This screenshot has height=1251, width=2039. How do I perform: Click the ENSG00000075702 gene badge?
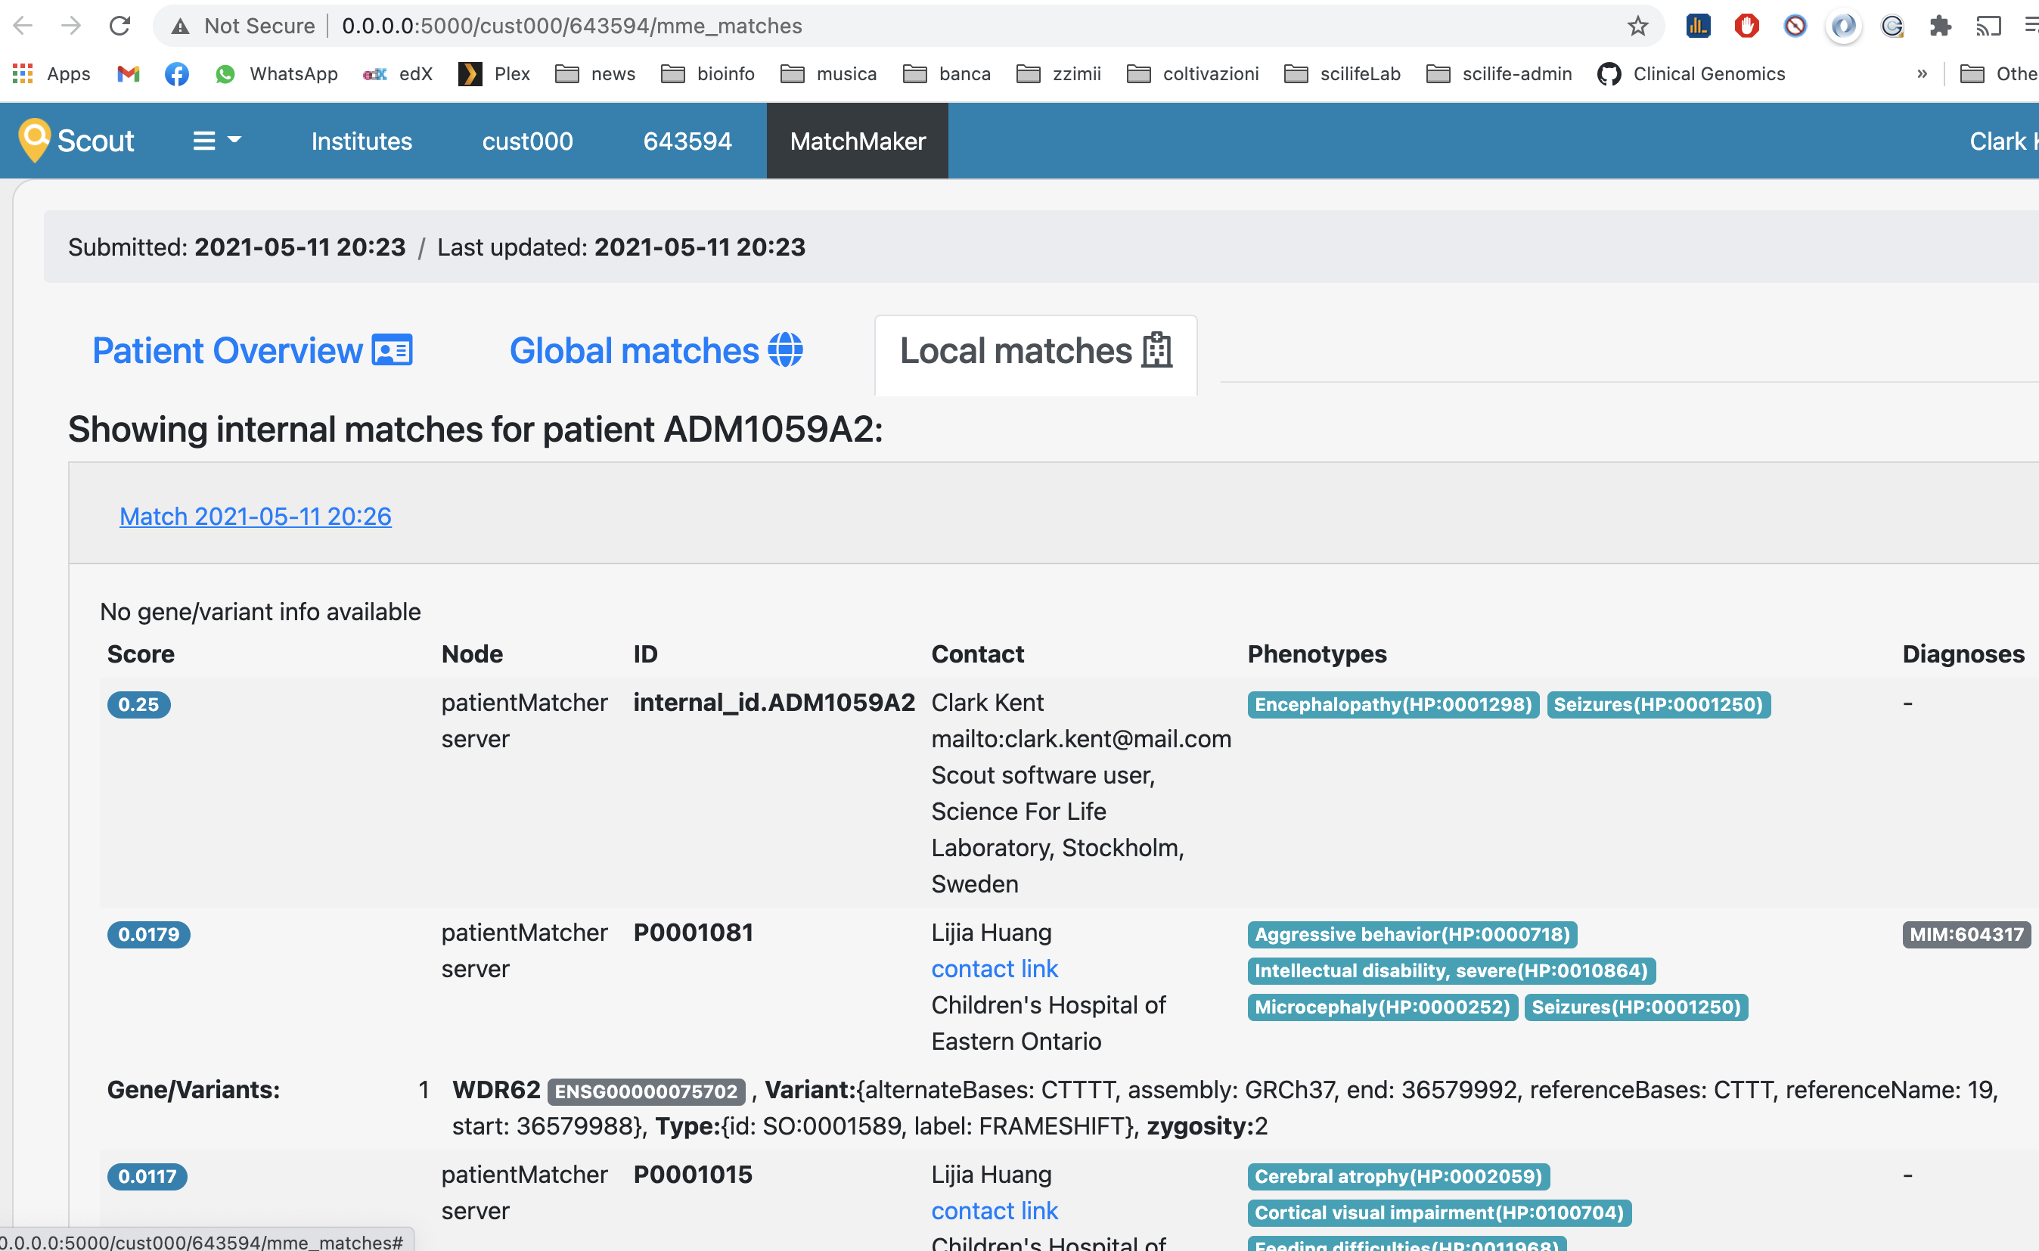tap(645, 1091)
